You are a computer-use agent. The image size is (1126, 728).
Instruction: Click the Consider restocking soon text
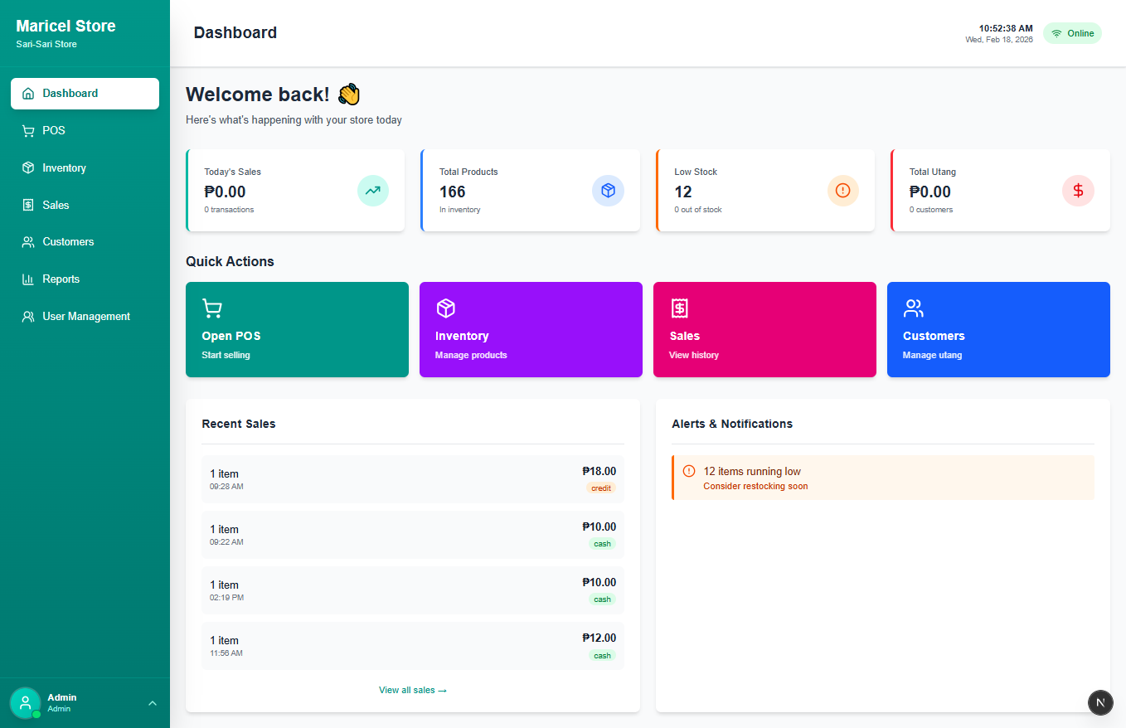coord(755,486)
